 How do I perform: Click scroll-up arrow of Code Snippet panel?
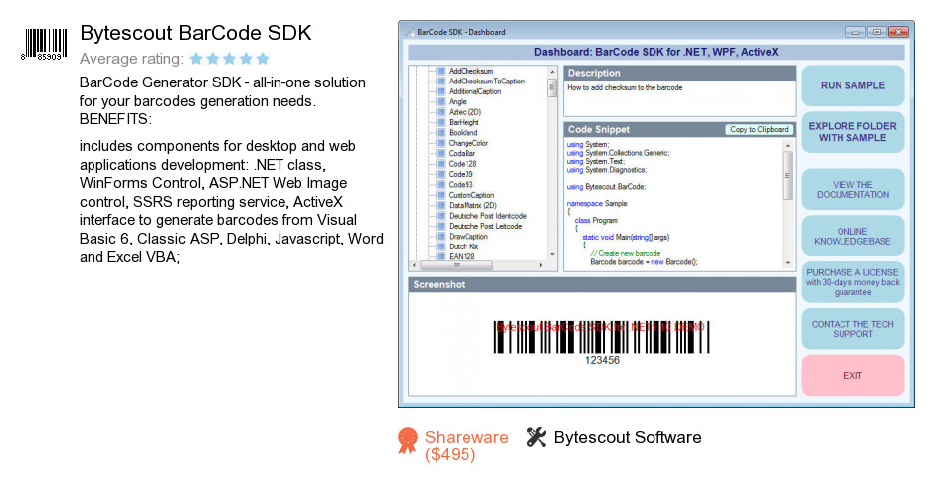tap(788, 145)
